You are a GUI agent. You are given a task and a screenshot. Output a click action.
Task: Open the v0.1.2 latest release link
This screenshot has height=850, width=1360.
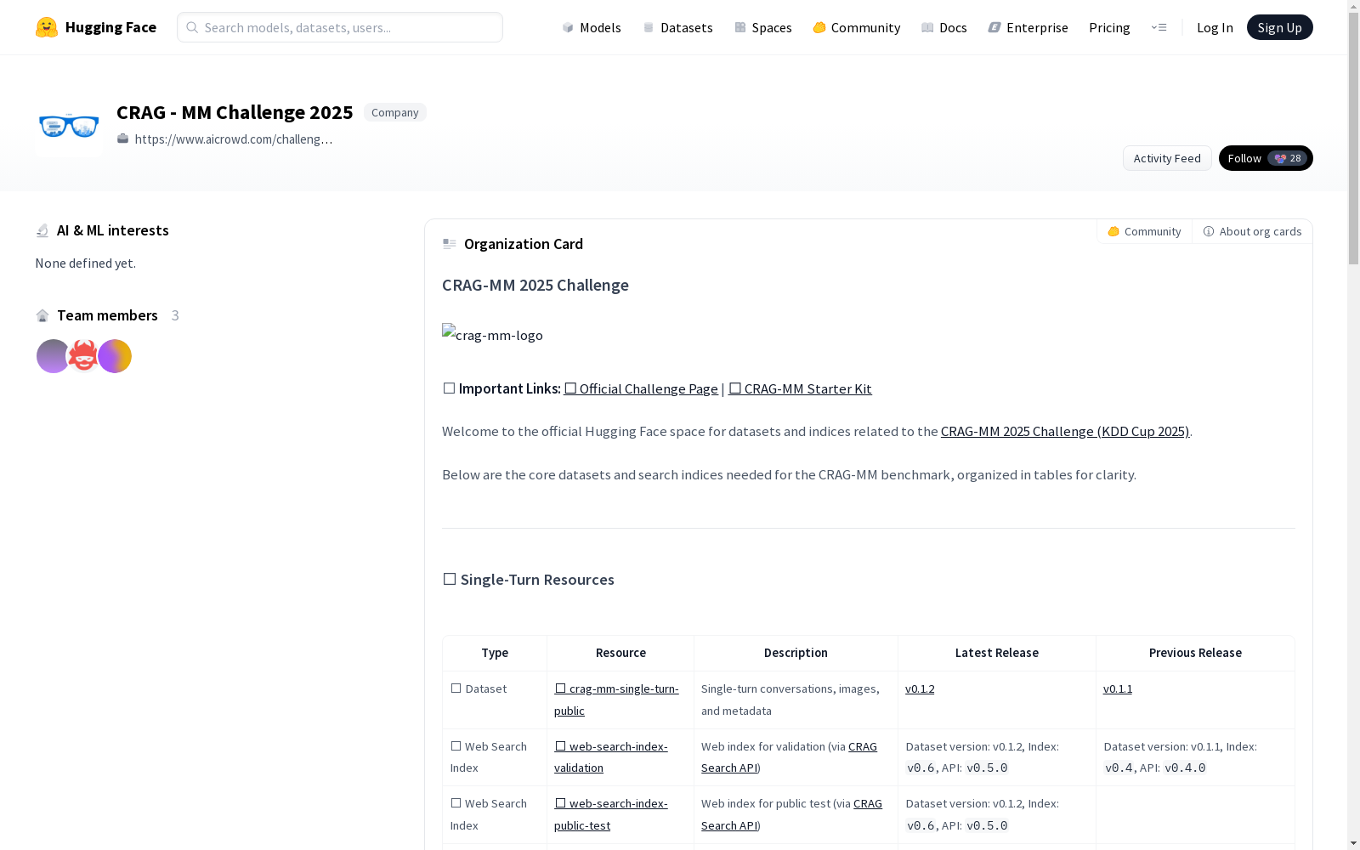pyautogui.click(x=920, y=688)
